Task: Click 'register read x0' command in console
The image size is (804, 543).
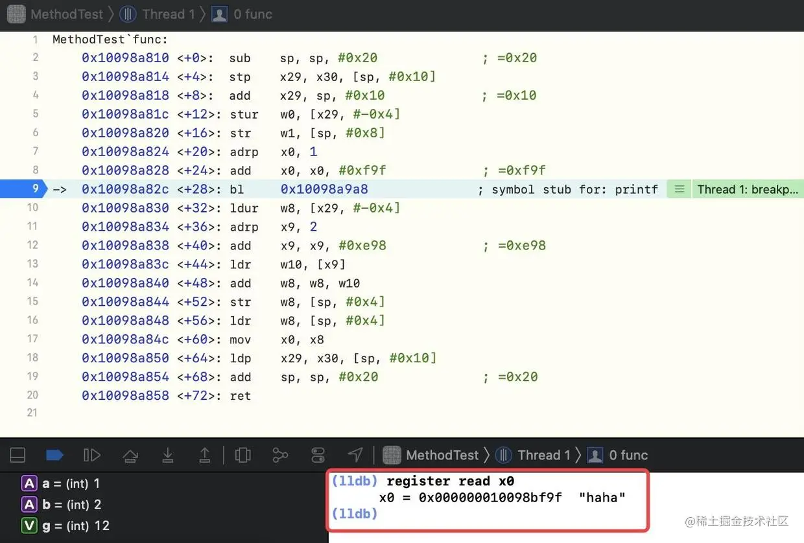Action: pos(450,481)
